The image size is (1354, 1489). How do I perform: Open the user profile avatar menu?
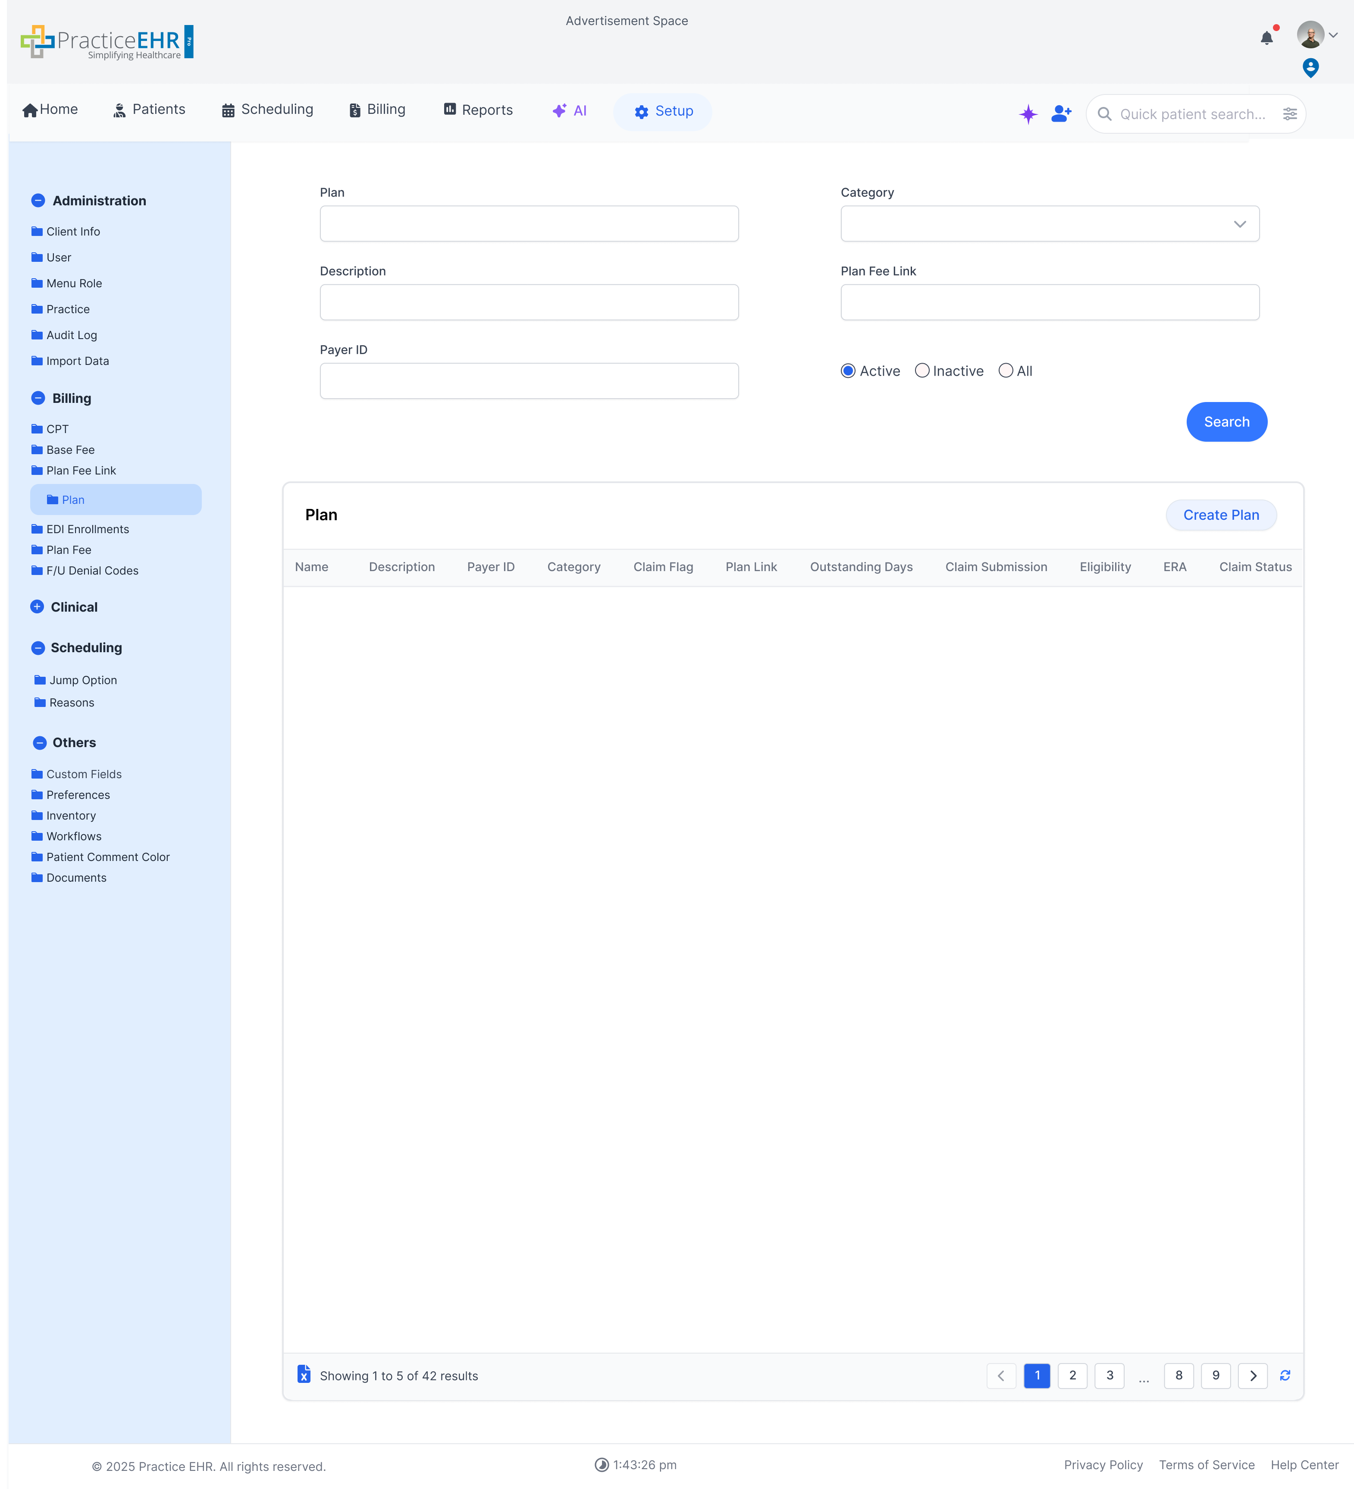click(x=1310, y=34)
